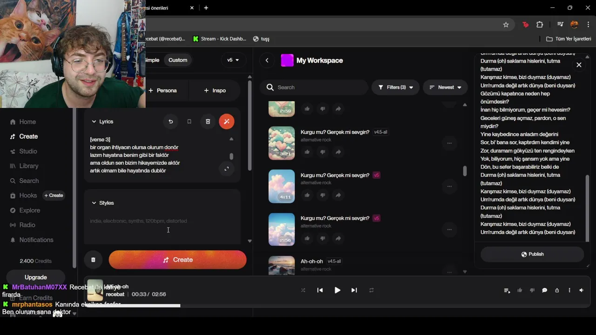Viewport: 596px width, 335px height.
Task: Open the Filters (3) dropdown
Action: click(x=395, y=87)
